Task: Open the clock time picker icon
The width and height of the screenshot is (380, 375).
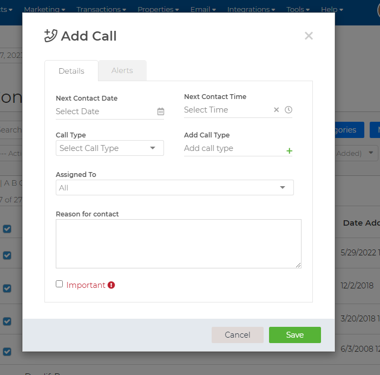Action: pyautogui.click(x=289, y=110)
